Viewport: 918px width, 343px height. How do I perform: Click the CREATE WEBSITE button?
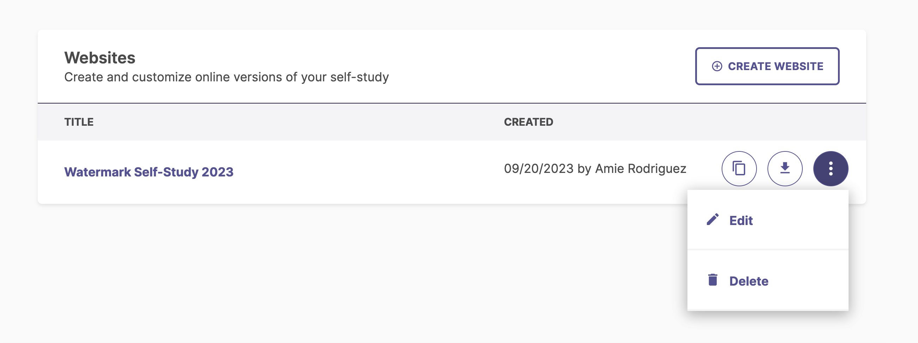point(767,66)
